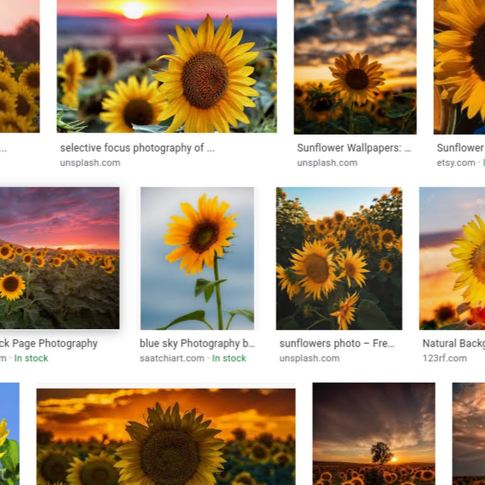Click the "sunflowers photo – Fre..." title
Viewport: 485px width, 485px height.
[337, 343]
